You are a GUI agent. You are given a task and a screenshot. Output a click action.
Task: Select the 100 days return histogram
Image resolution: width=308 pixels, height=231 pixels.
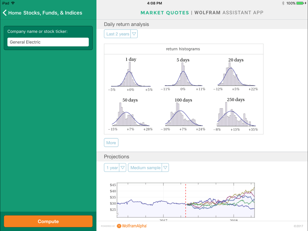click(183, 114)
